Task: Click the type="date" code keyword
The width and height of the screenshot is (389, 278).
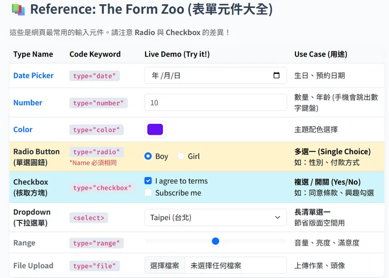Action: coord(95,76)
